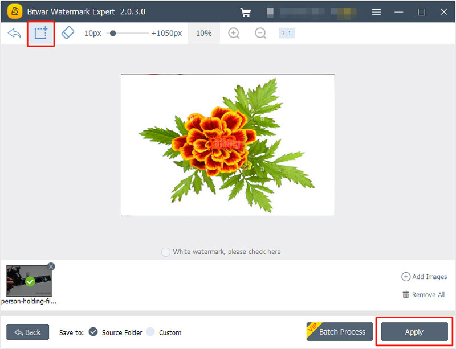Viewport: 456px width, 349px height.
Task: Open the shopping cart icon
Action: pos(246,12)
